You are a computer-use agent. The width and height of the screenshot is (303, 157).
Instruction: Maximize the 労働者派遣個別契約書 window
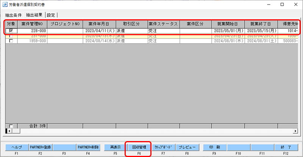[282, 5]
